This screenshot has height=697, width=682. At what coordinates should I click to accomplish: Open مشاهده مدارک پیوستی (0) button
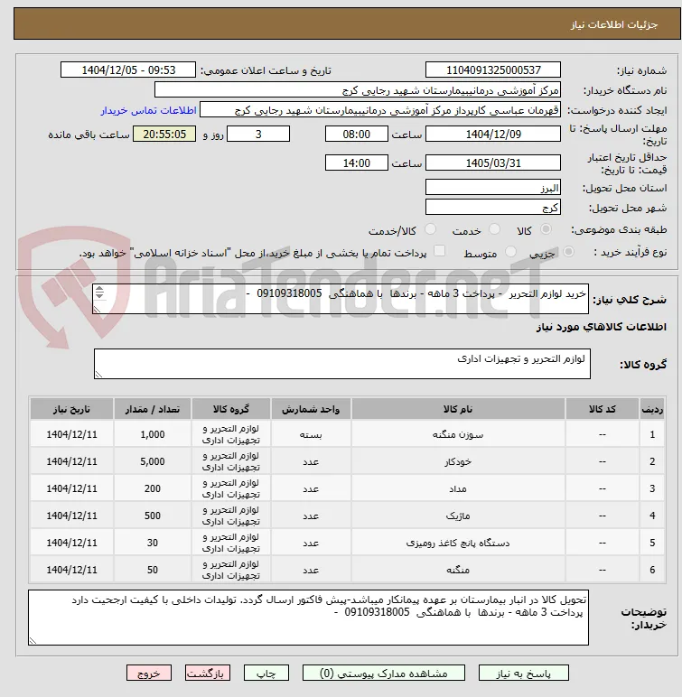pos(384,673)
